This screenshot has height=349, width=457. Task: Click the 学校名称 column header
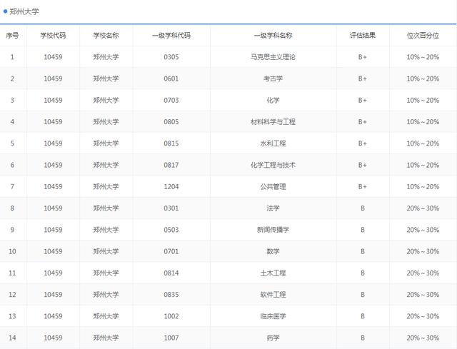click(x=106, y=36)
